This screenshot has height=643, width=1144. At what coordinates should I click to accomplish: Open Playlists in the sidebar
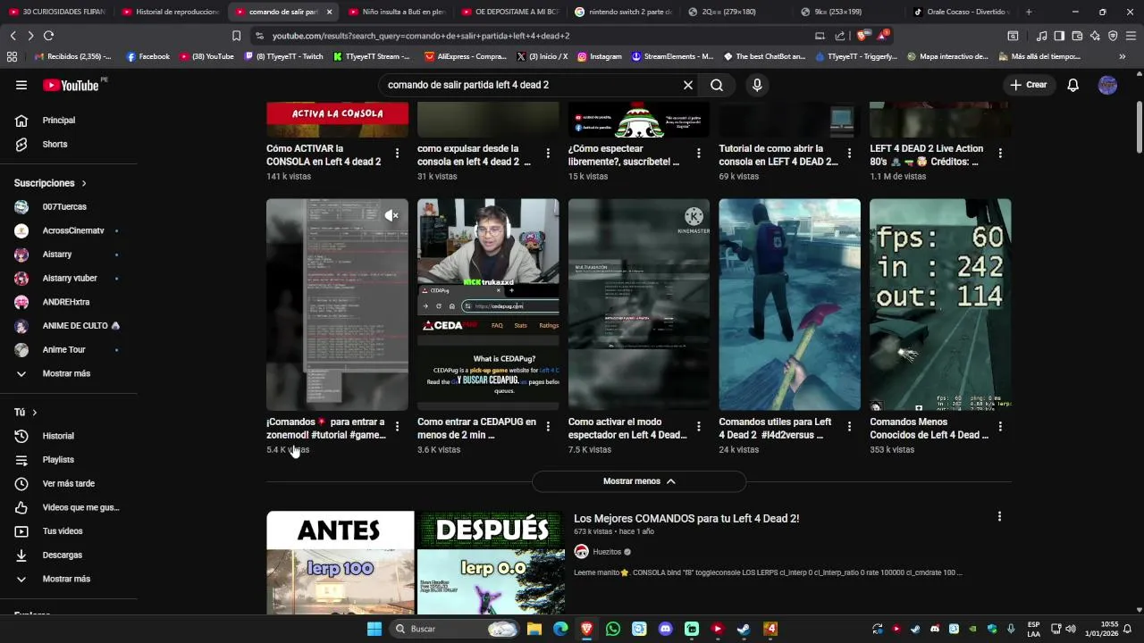click(58, 460)
